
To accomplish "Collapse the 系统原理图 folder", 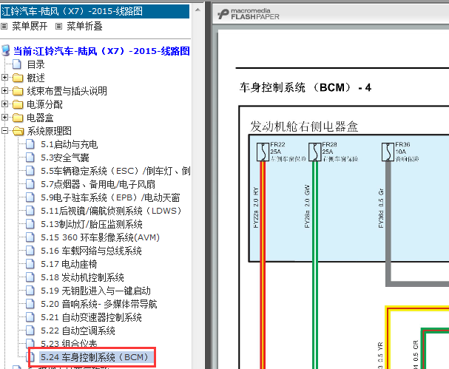I will point(4,131).
